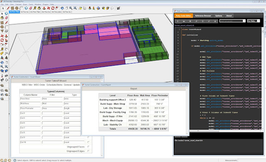Select the Rectangle tool in top toolbar
This screenshot has width=266, height=162.
pos(12,8)
